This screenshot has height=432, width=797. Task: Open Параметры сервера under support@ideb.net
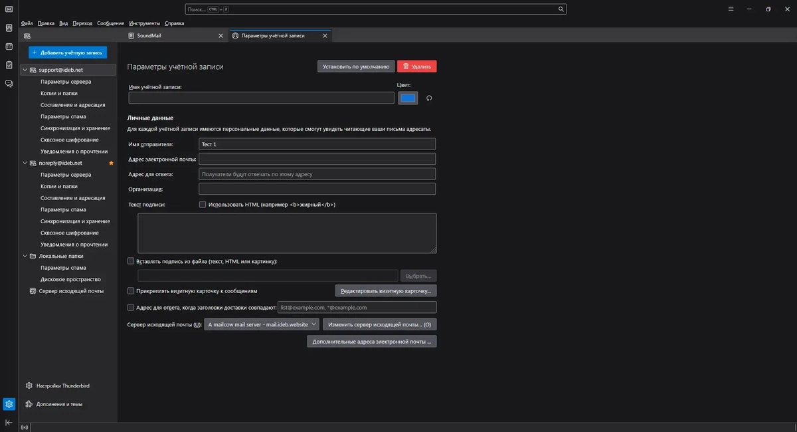66,82
